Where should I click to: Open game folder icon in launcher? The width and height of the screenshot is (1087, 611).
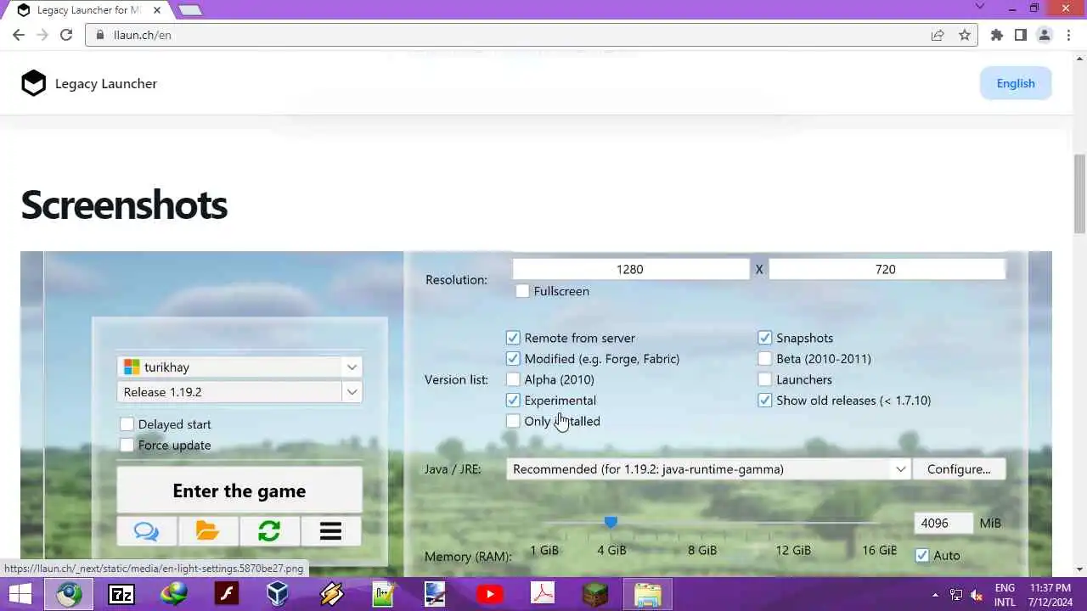coord(207,531)
